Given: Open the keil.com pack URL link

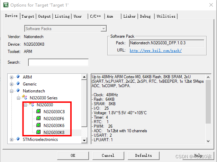Looking at the screenshot, I should click(x=156, y=51).
